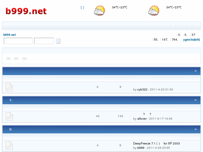The width and height of the screenshot is (203, 152).
Task: Open cyb322 user profile link
Action: (x=142, y=90)
